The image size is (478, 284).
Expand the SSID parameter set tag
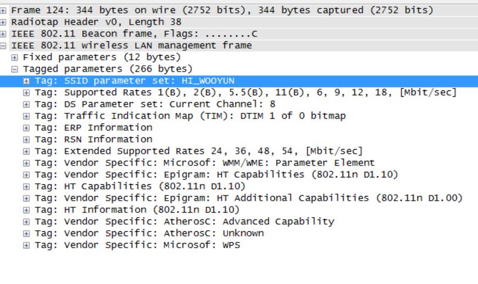pos(27,80)
